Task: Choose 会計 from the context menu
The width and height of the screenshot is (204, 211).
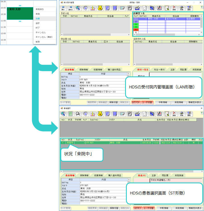Action: (38, 23)
